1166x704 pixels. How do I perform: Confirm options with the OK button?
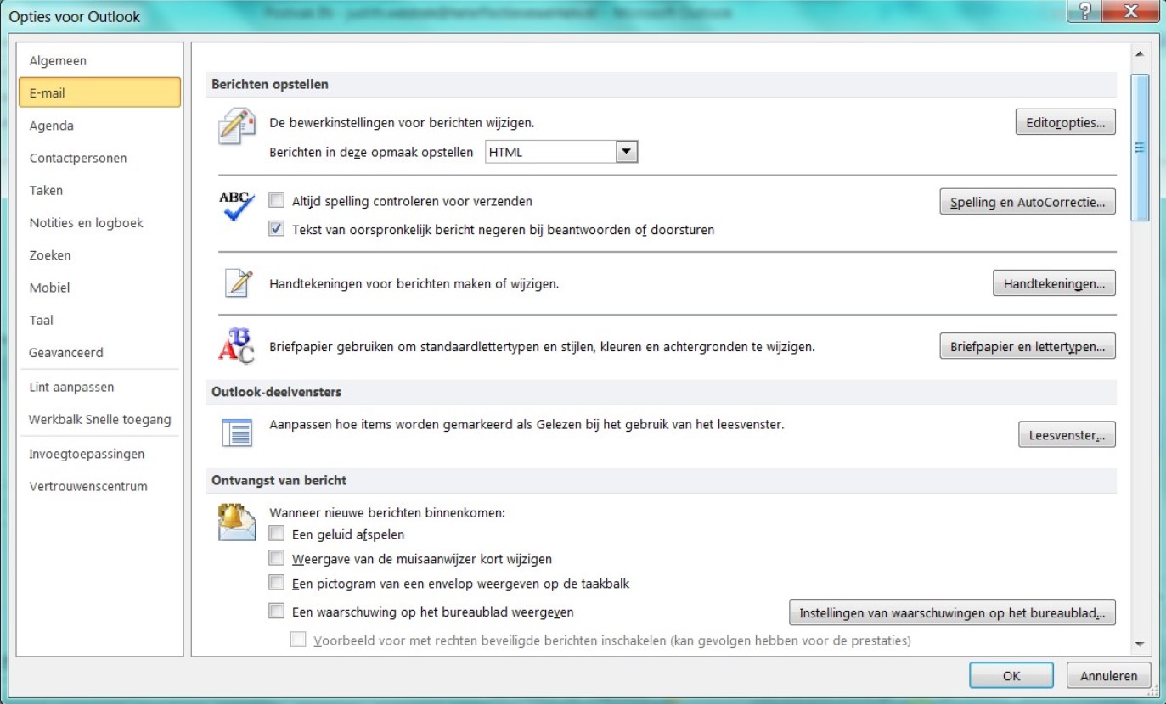pos(1011,676)
